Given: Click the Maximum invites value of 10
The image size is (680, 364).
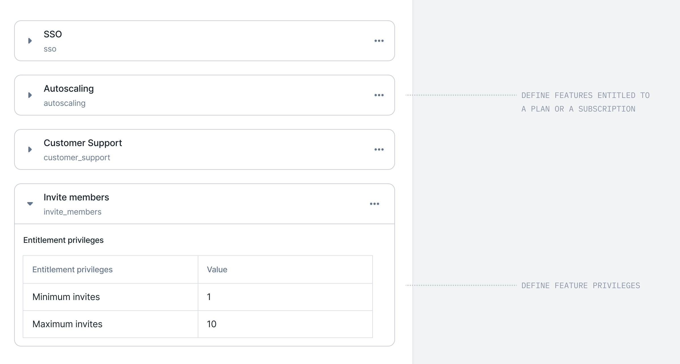Looking at the screenshot, I should (x=212, y=324).
